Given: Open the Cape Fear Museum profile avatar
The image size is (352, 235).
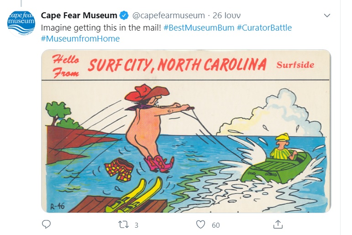Looking at the screenshot, I should tap(21, 22).
